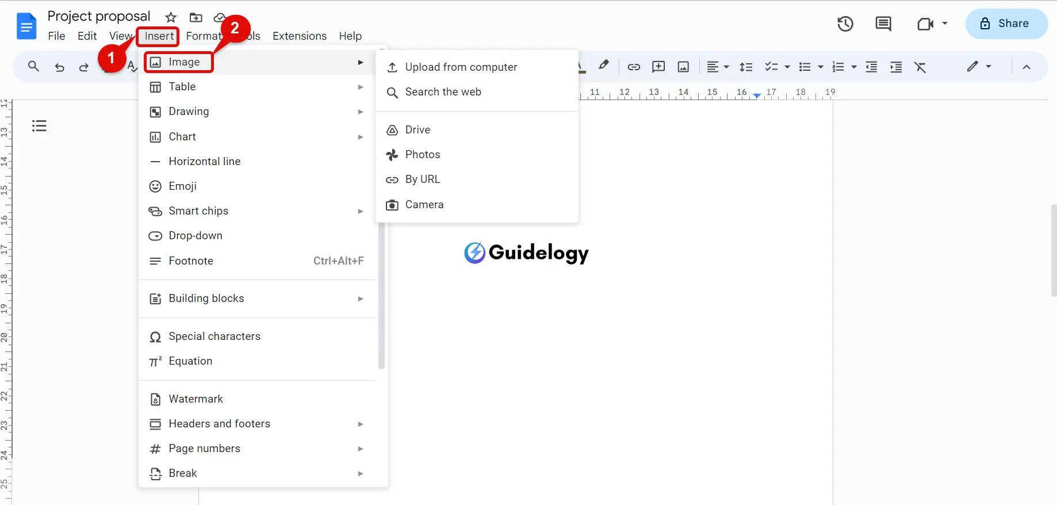The height and width of the screenshot is (505, 1057).
Task: Expand the Chart submenu
Action: 257,137
